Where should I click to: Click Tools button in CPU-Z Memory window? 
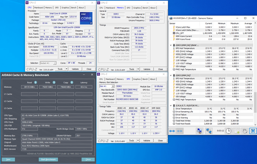click(x=132, y=69)
